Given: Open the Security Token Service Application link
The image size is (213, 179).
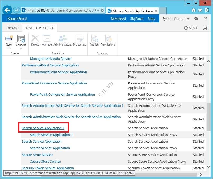Looking at the screenshot, I should [x=48, y=168].
